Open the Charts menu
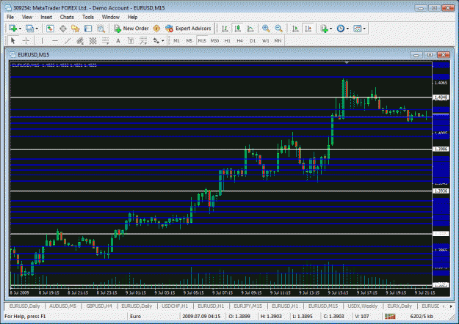The height and width of the screenshot is (324, 459). [x=67, y=17]
